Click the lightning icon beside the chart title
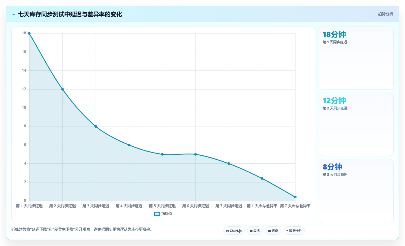 (x=14, y=14)
